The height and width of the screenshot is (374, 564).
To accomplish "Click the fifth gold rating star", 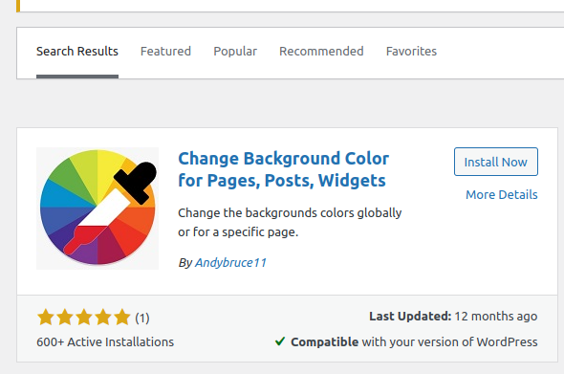I will [x=122, y=318].
